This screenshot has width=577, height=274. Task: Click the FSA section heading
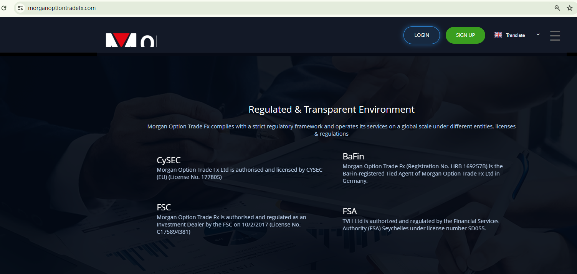(x=350, y=211)
